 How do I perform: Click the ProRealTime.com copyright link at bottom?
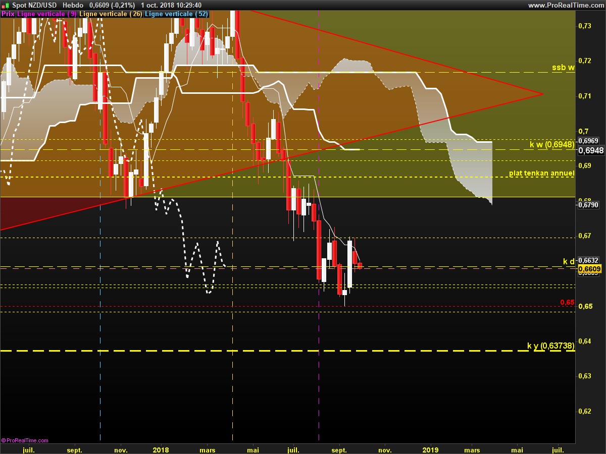pos(25,440)
